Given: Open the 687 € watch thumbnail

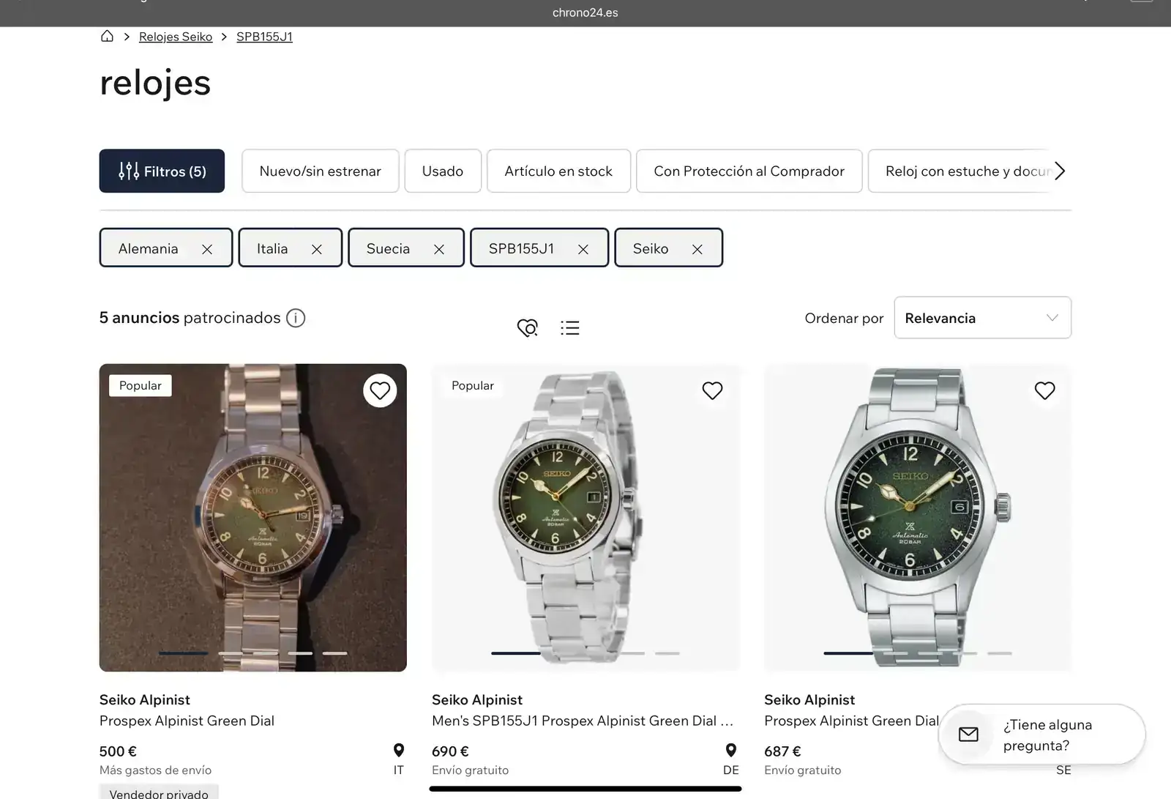Looking at the screenshot, I should tap(917, 517).
